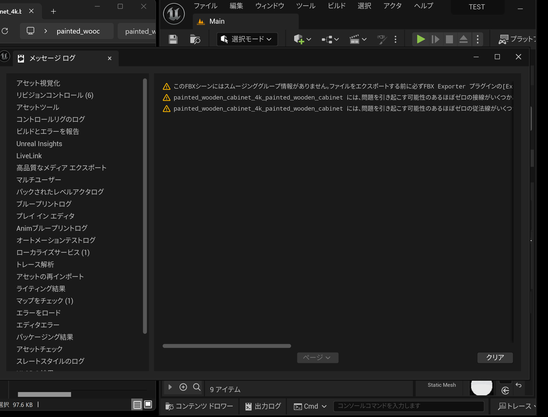The image size is (548, 417).
Task: Select リビジョンコントロール (6) log category
Action: coord(55,95)
